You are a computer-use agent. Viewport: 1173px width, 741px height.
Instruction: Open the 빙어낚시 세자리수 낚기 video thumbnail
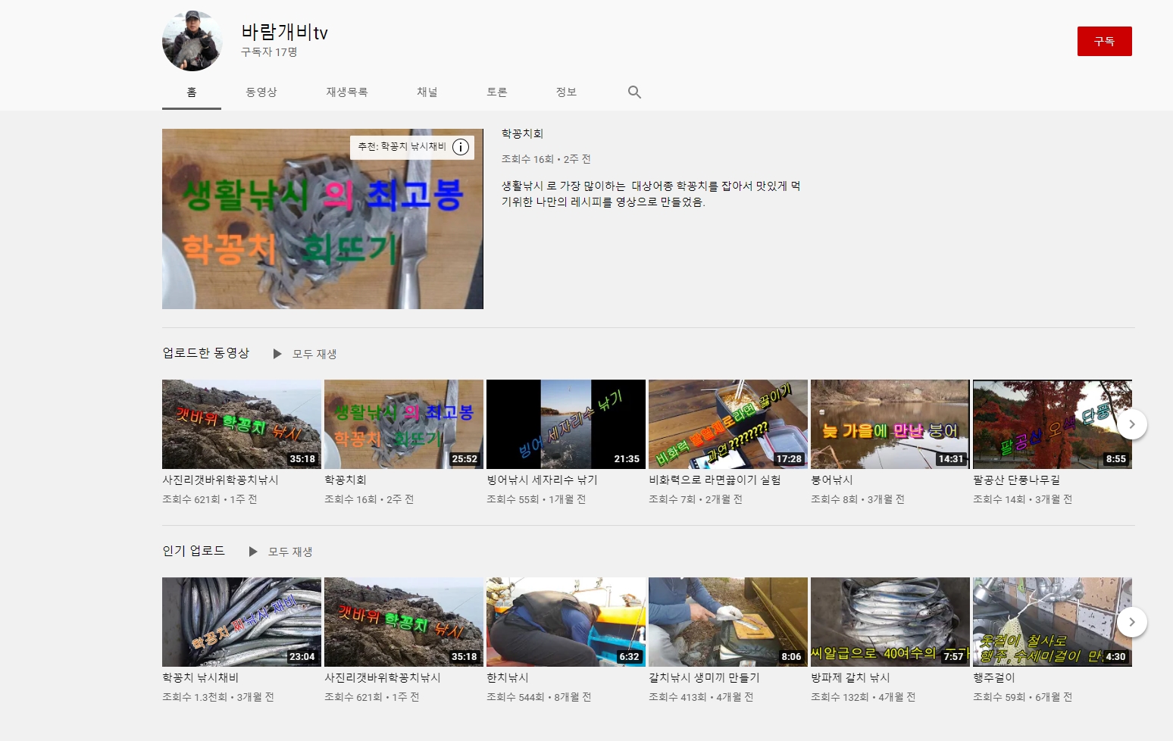click(565, 424)
